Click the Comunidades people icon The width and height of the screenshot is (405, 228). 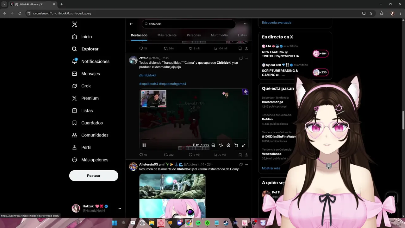[x=75, y=135]
